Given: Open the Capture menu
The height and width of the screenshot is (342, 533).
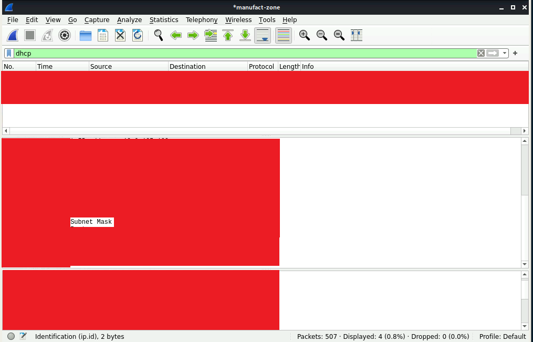Looking at the screenshot, I should tap(97, 20).
